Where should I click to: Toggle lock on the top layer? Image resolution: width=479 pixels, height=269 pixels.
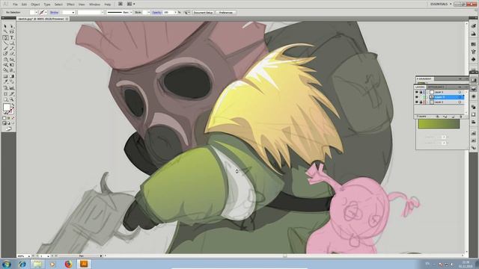421,92
